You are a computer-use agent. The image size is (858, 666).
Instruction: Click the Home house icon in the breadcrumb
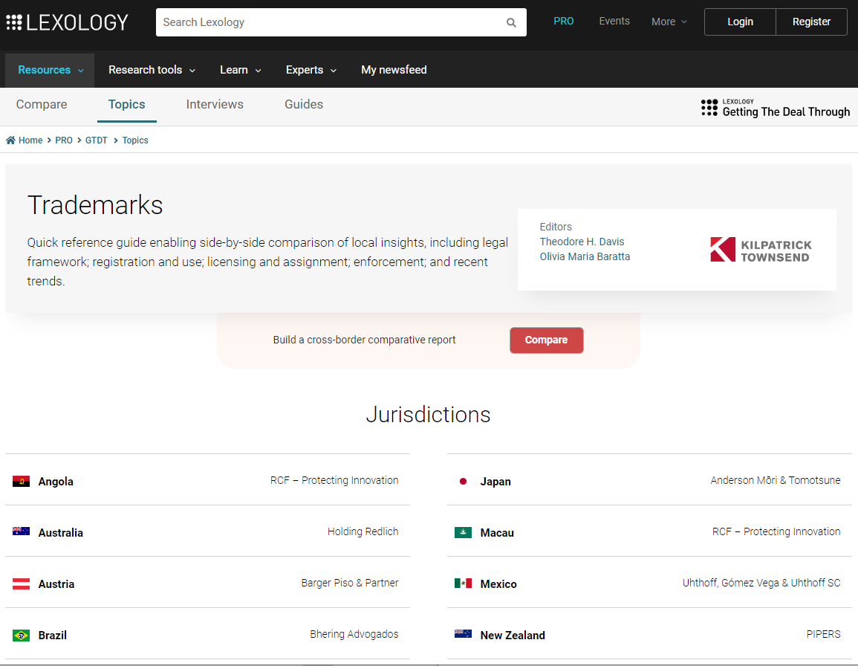tap(10, 140)
